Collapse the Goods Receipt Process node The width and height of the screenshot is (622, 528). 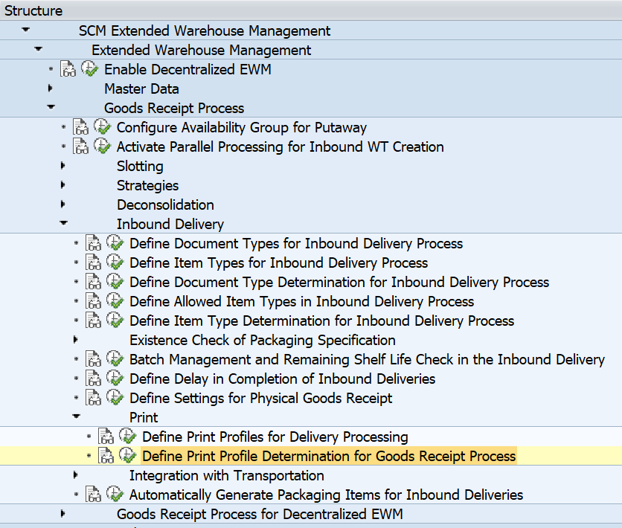[51, 107]
